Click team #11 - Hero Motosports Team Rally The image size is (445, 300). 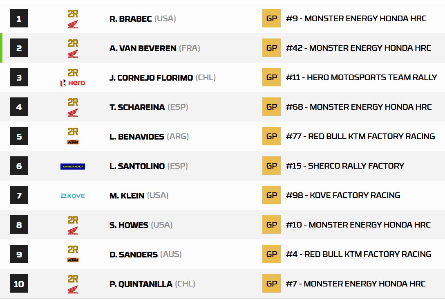point(361,77)
